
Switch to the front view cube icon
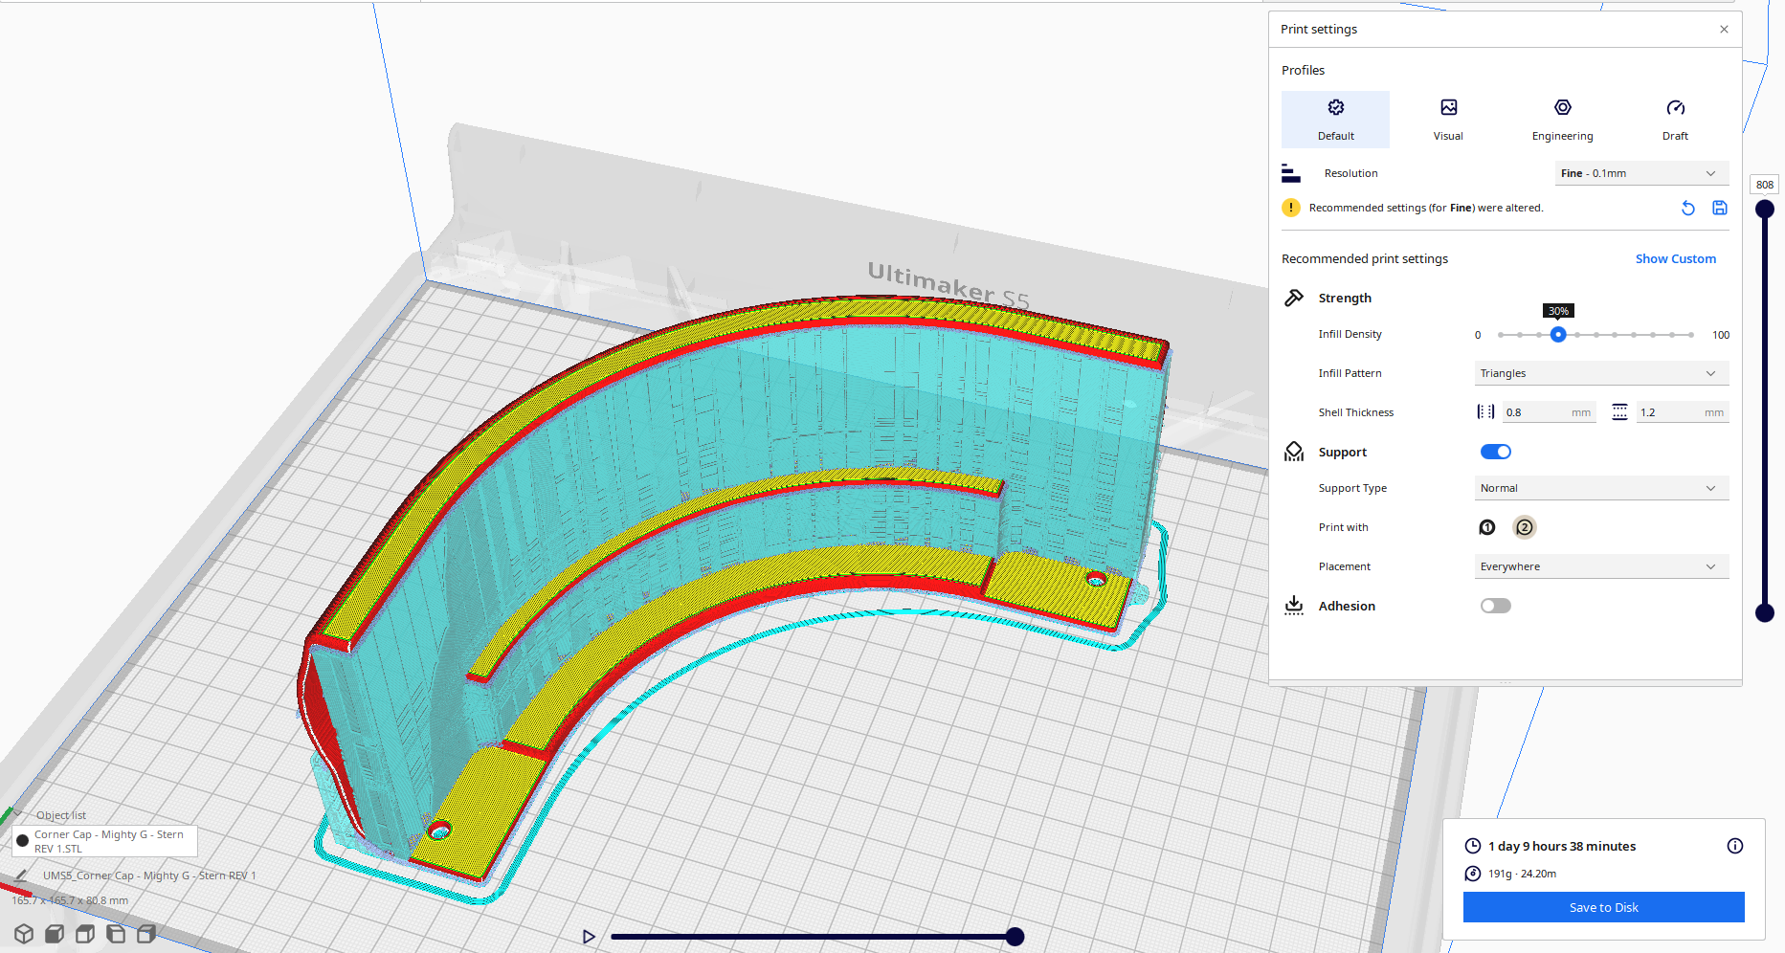click(x=55, y=935)
